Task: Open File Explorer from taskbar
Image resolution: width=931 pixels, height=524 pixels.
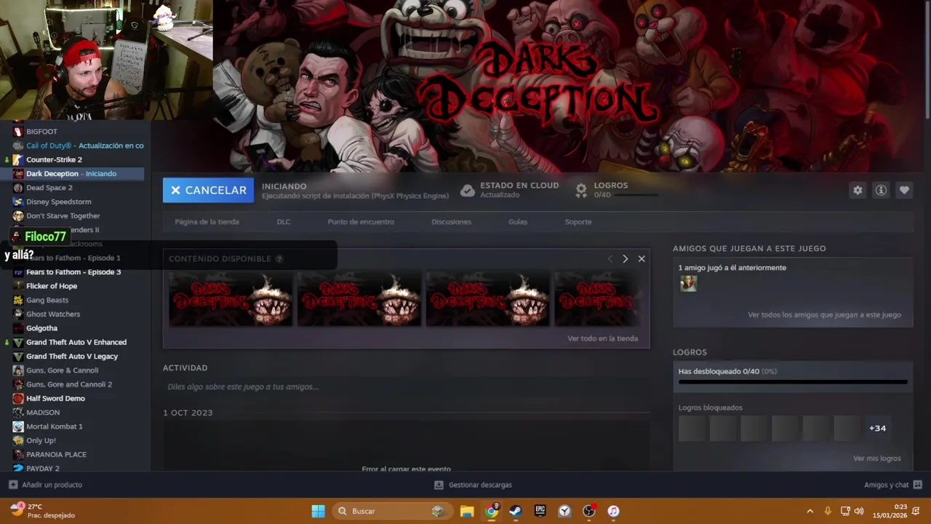Action: pos(467,511)
